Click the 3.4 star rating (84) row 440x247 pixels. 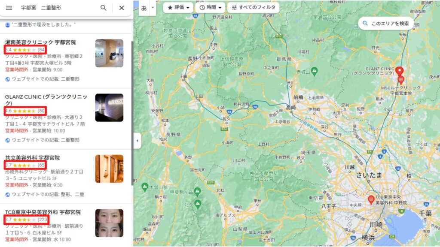(25, 50)
